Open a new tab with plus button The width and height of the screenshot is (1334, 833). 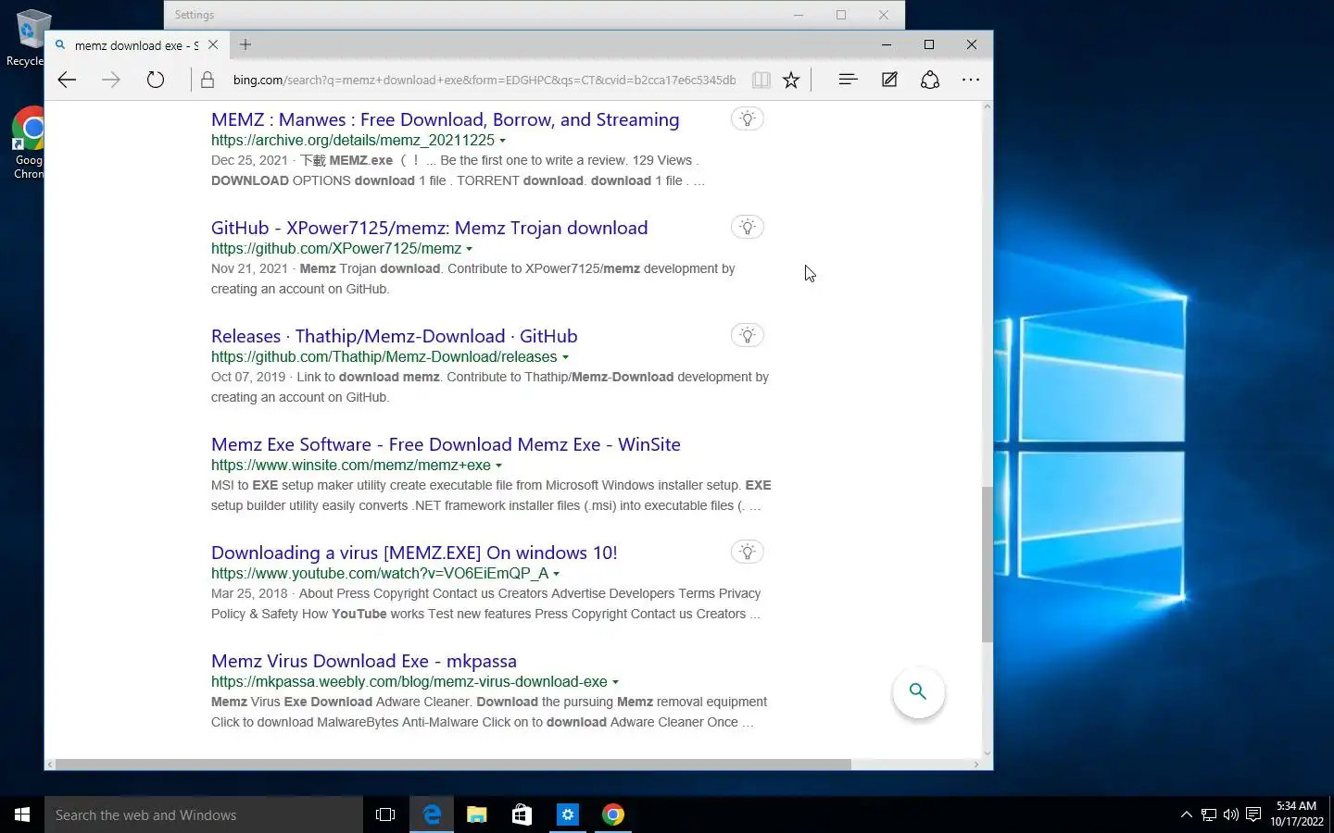click(245, 44)
